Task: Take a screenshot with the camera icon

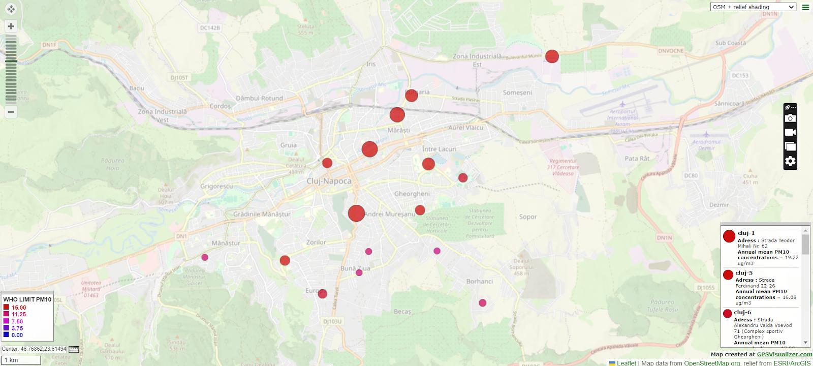Action: [x=790, y=118]
